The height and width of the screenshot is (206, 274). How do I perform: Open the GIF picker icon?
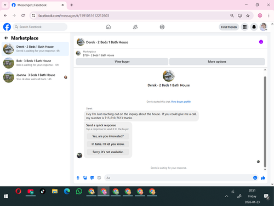pos(99,177)
